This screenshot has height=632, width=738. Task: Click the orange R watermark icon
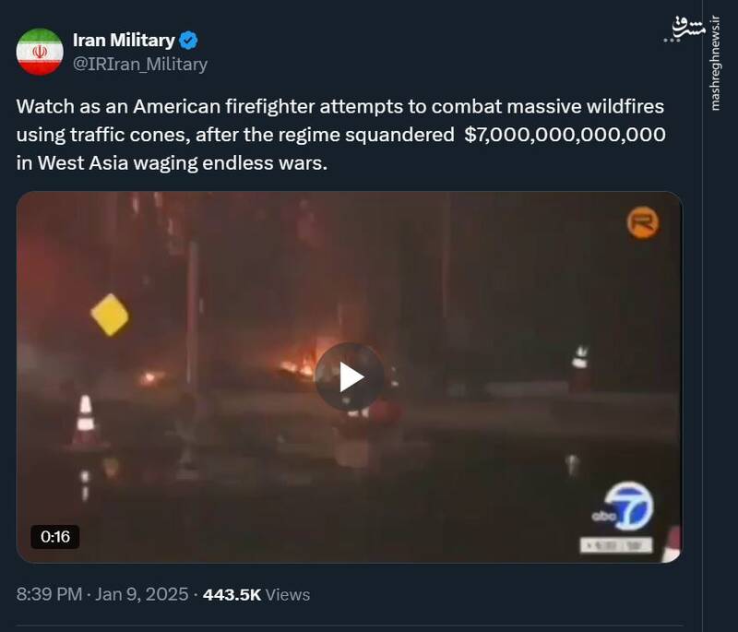tap(642, 222)
